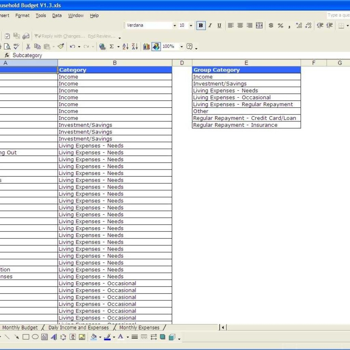350x350 pixels.
Task: Apply Percent Style formatting
Action: tap(280, 26)
